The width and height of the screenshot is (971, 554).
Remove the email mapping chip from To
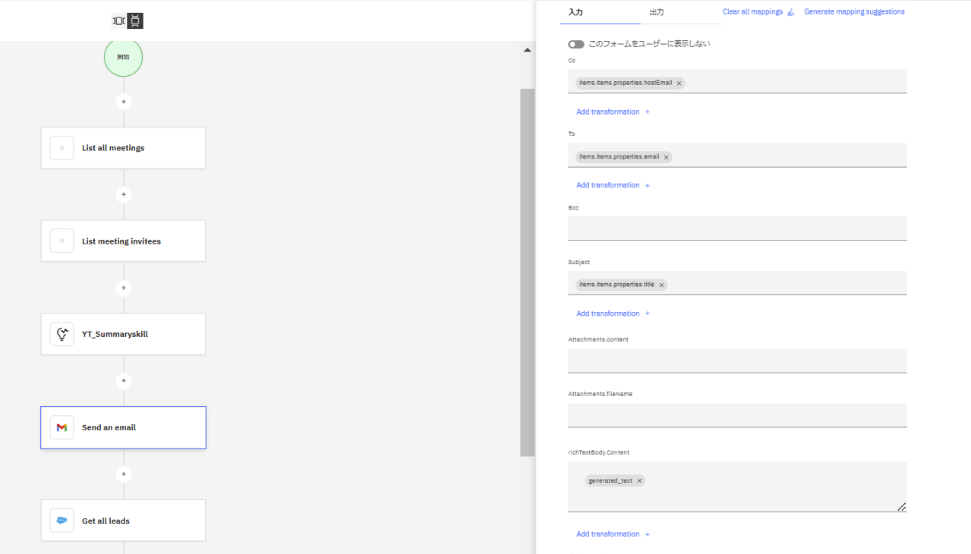tap(667, 157)
